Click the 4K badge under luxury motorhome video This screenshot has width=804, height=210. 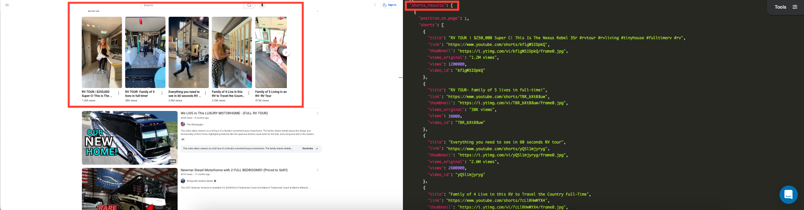pyautogui.click(x=183, y=140)
